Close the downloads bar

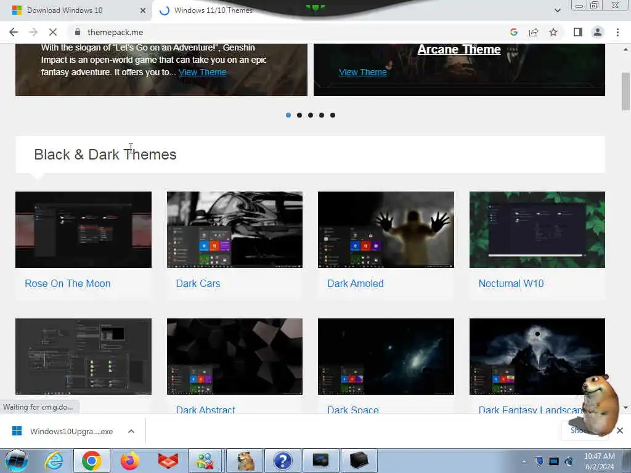pyautogui.click(x=620, y=431)
